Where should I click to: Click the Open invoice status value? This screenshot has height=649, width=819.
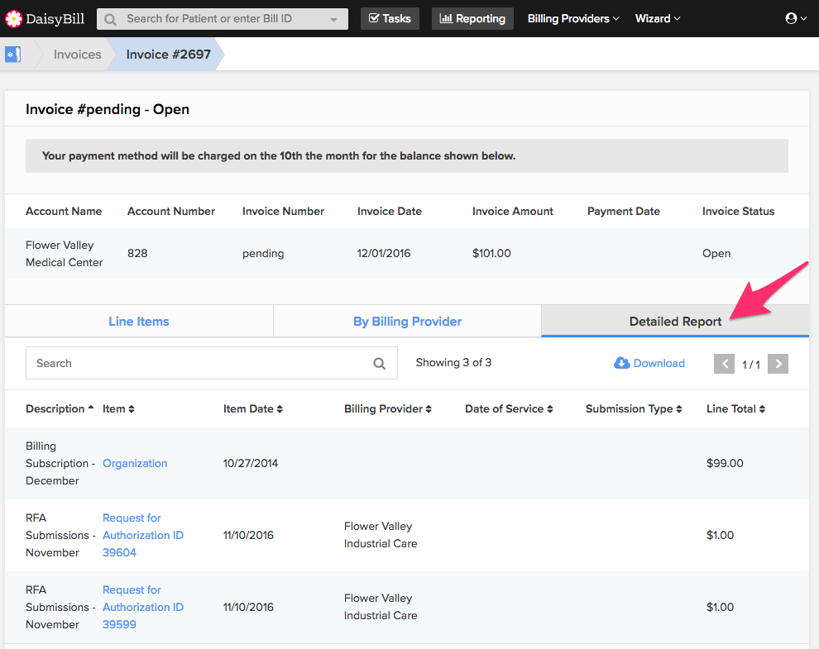[716, 253]
